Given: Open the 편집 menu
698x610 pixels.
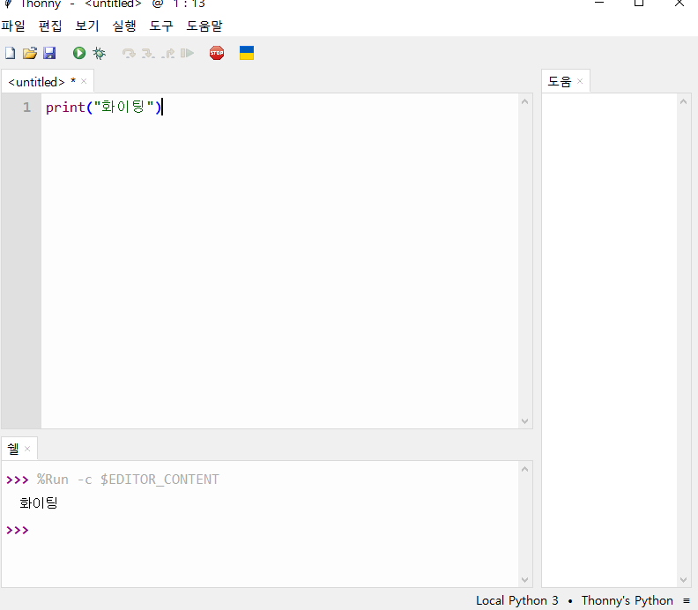Looking at the screenshot, I should 50,26.
